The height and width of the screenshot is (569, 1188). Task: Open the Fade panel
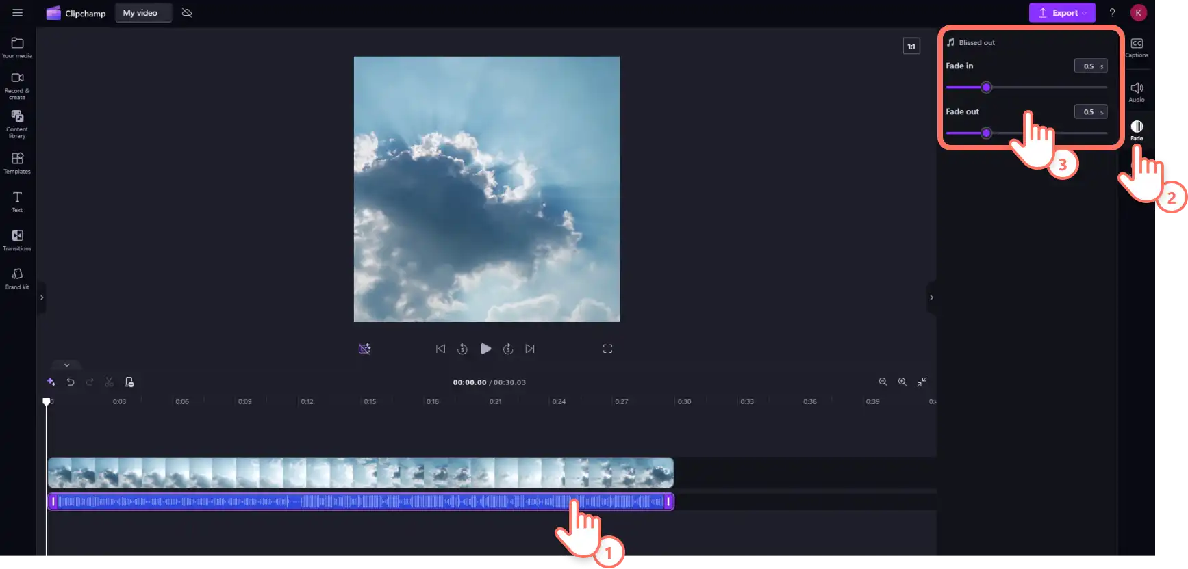point(1137,130)
